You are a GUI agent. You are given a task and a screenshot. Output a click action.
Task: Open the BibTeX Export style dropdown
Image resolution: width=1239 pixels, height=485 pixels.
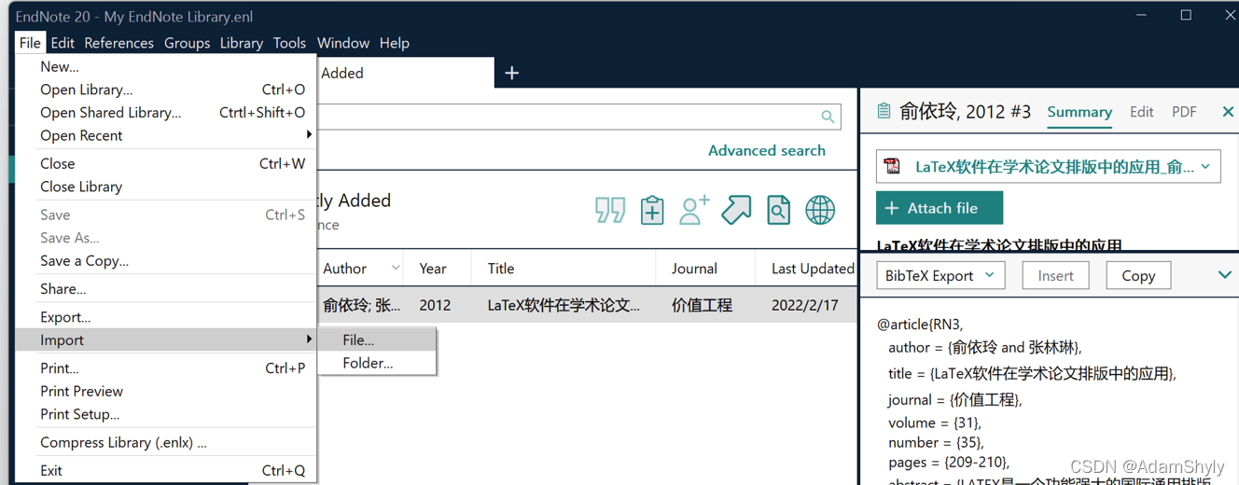940,275
